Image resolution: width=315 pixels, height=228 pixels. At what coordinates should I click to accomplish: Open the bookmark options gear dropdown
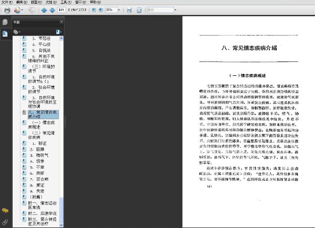(17, 32)
